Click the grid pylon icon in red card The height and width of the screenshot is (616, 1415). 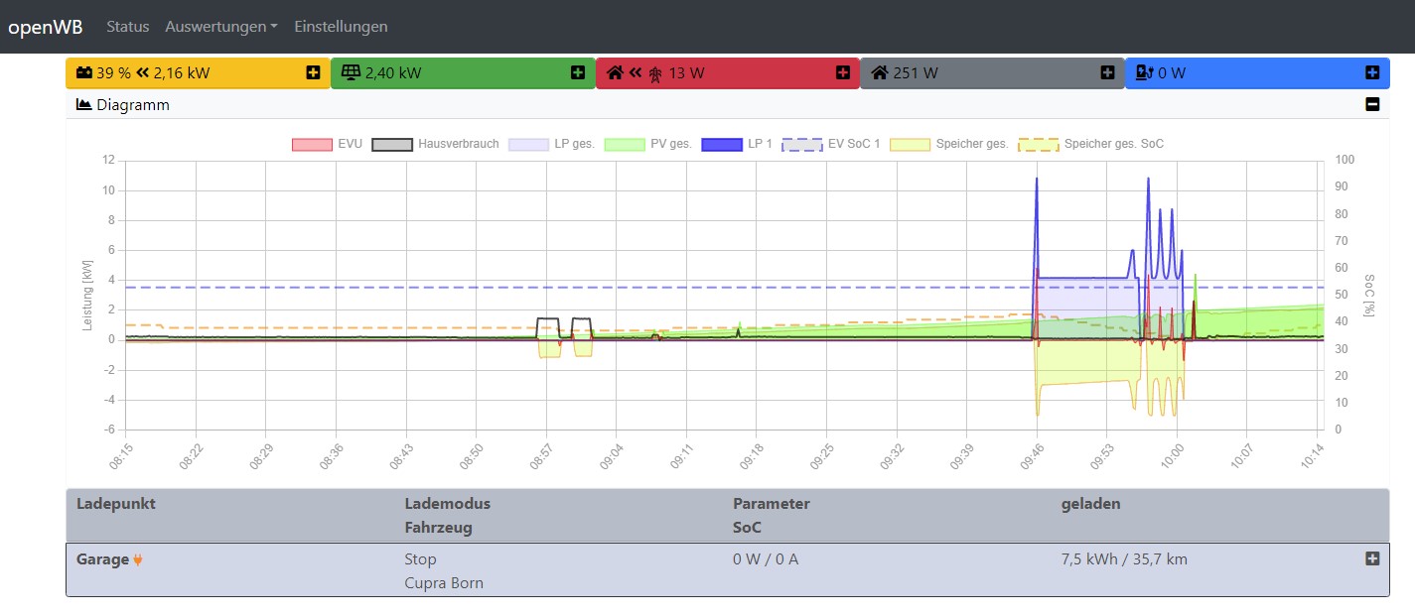tap(654, 73)
